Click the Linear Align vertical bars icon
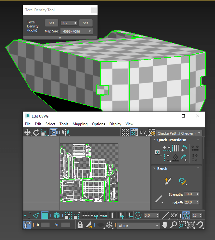This screenshot has height=240, width=215. click(175, 148)
